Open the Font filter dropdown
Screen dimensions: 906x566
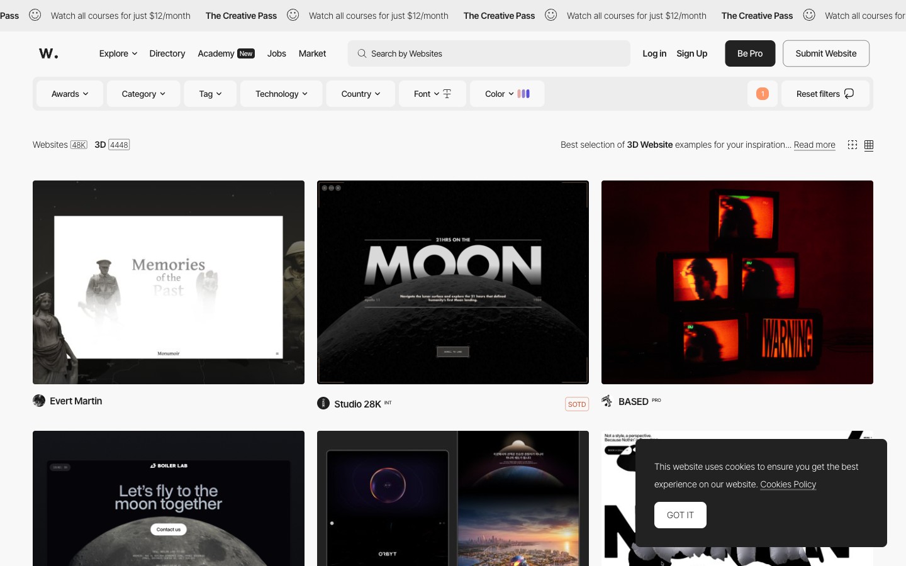432,94
